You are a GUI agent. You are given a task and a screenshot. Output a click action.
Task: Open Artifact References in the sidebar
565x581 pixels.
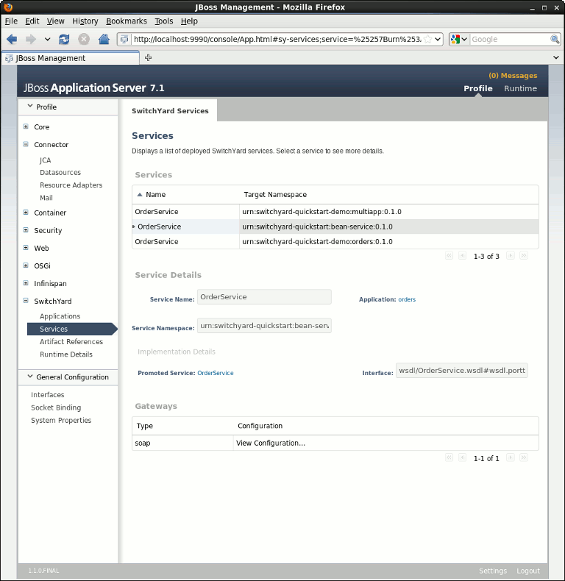(x=71, y=342)
